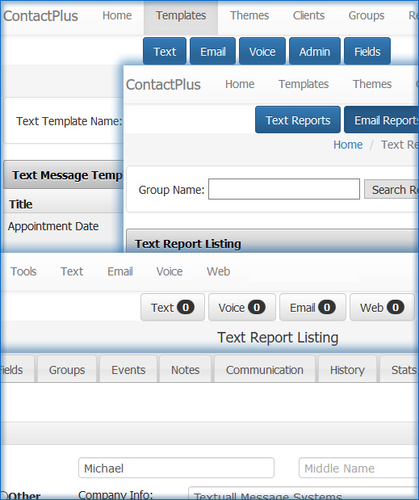Click the blue Fields button
Screen dimensions: 419x500
coord(367,51)
